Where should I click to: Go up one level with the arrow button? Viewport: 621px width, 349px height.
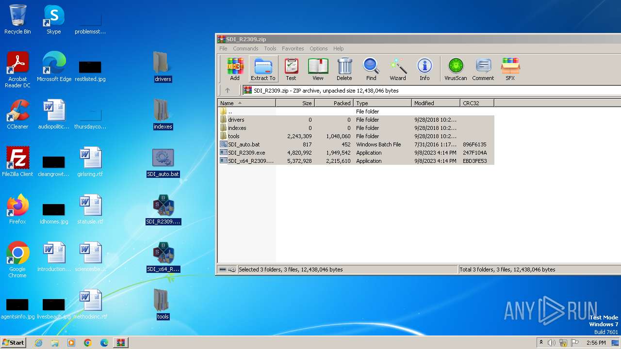point(228,90)
